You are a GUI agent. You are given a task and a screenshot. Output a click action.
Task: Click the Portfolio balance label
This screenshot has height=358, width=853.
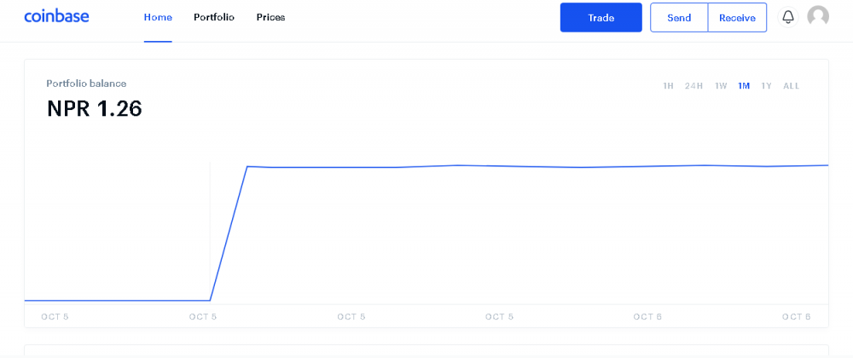click(86, 84)
